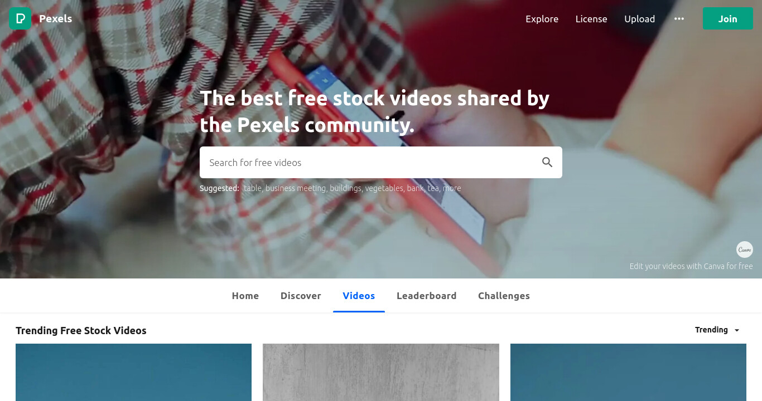Click Edit your videos with Canva link
This screenshot has height=401, width=762.
(691, 266)
